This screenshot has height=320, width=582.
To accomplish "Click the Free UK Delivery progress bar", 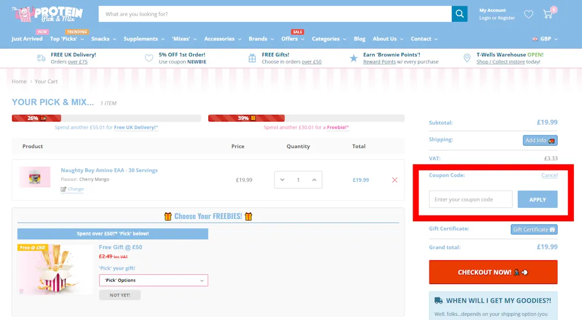I will coord(106,118).
